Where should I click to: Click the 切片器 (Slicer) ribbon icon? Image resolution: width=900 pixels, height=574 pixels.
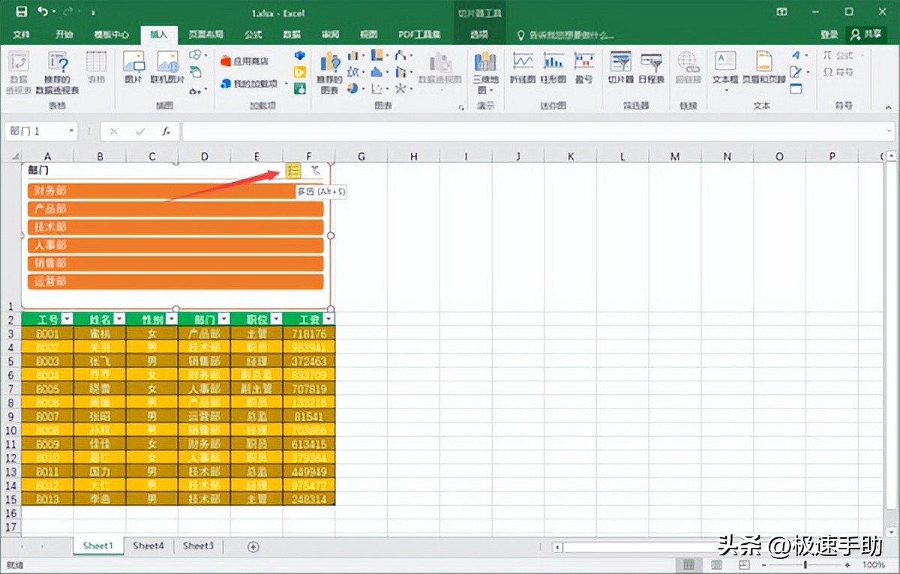pyautogui.click(x=620, y=67)
